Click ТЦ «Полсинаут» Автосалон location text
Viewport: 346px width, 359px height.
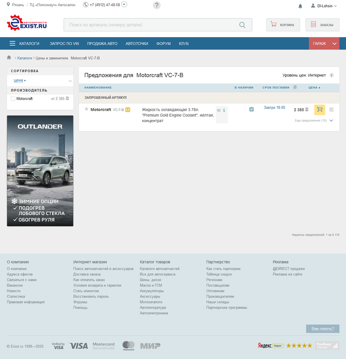[x=52, y=5]
